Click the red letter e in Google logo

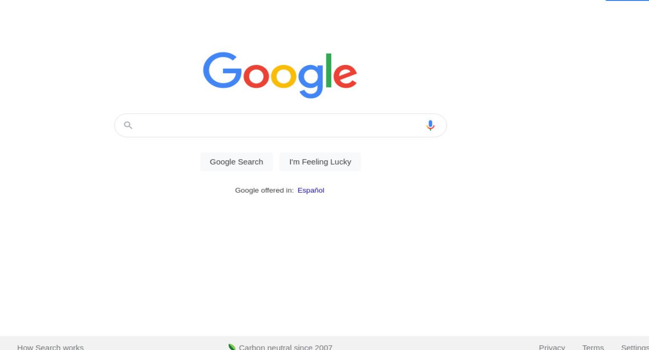tap(345, 76)
